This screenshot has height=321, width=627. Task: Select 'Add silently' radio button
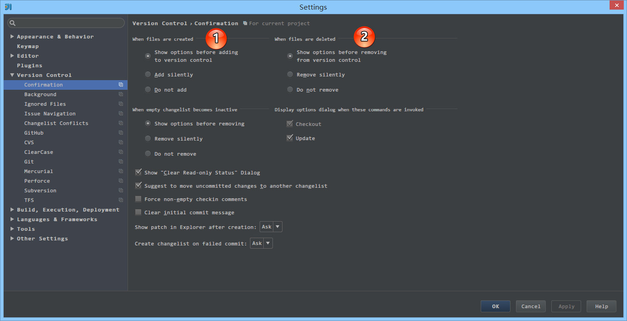click(148, 75)
